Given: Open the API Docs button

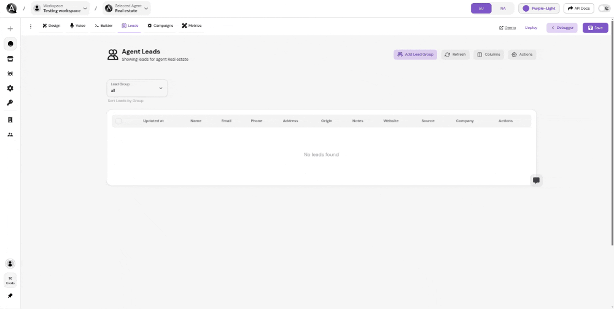Looking at the screenshot, I should (579, 8).
